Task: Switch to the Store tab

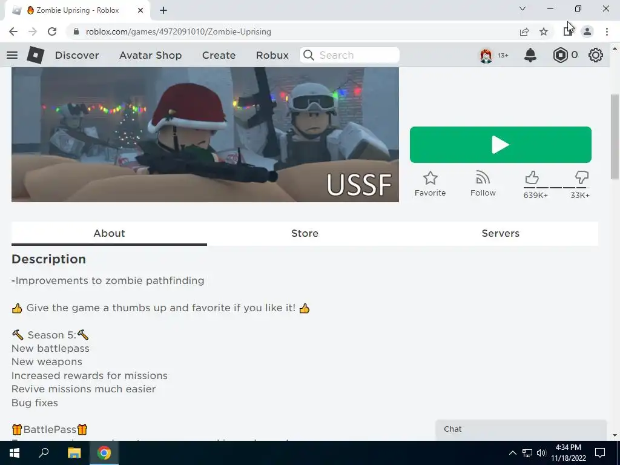Action: (x=305, y=233)
